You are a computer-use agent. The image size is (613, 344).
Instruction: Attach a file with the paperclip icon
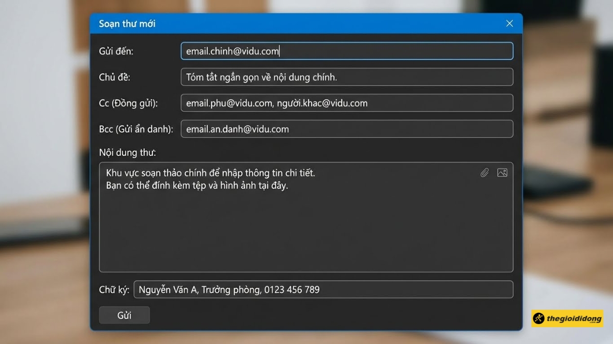point(484,173)
